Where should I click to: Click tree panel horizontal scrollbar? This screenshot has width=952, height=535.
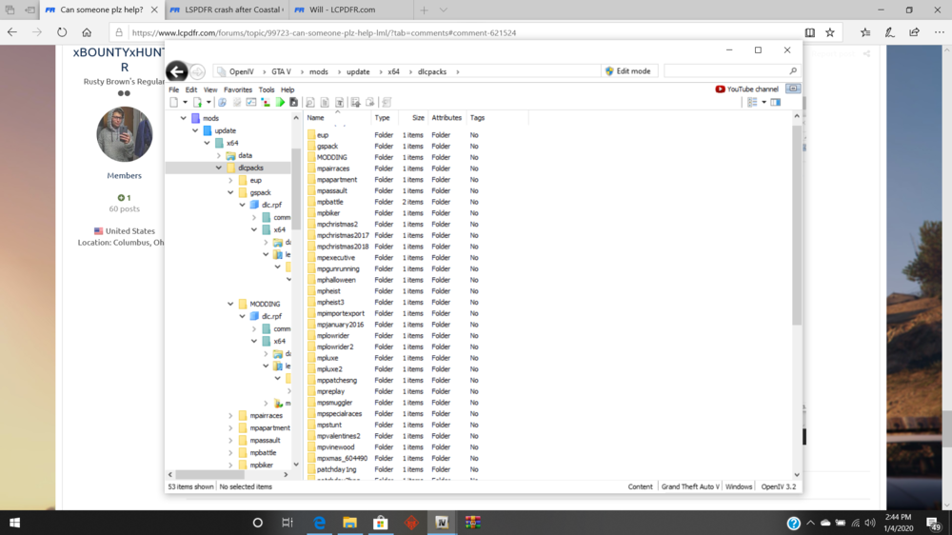coord(208,474)
